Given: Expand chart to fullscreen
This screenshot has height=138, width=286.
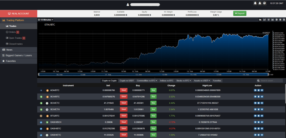Looking at the screenshot, I should (284, 20).
